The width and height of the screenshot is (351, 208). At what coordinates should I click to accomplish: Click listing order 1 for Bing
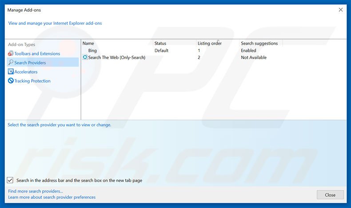tap(199, 51)
